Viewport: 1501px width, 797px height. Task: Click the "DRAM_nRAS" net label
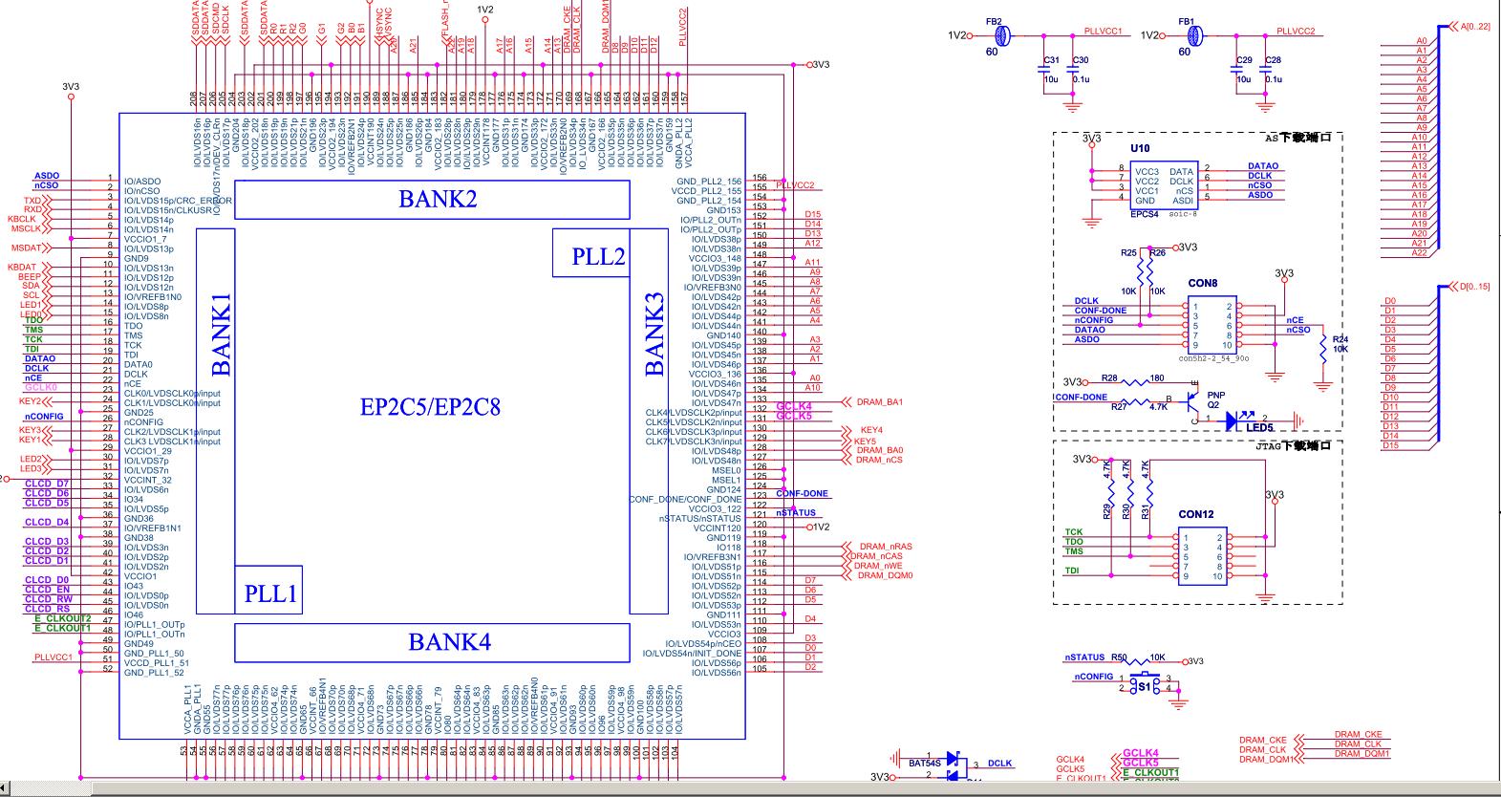[x=886, y=547]
